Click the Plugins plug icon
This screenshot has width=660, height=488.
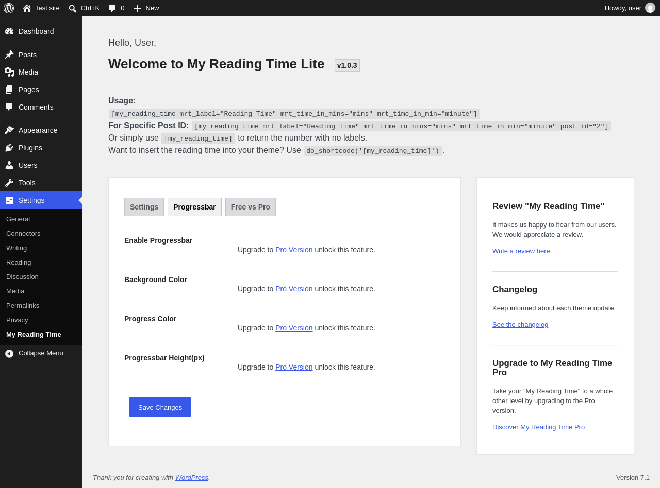[x=9, y=148]
